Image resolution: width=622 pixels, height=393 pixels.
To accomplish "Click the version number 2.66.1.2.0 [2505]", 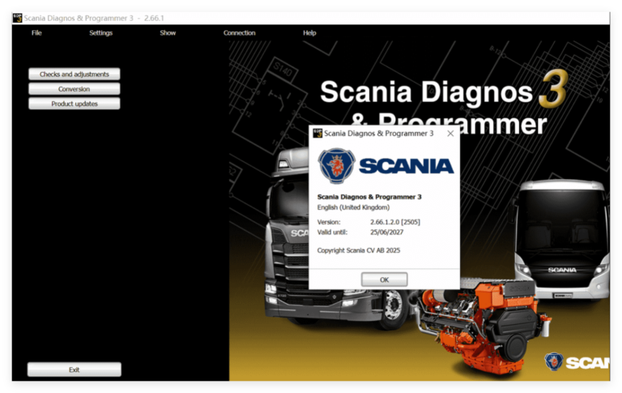I will pyautogui.click(x=395, y=222).
